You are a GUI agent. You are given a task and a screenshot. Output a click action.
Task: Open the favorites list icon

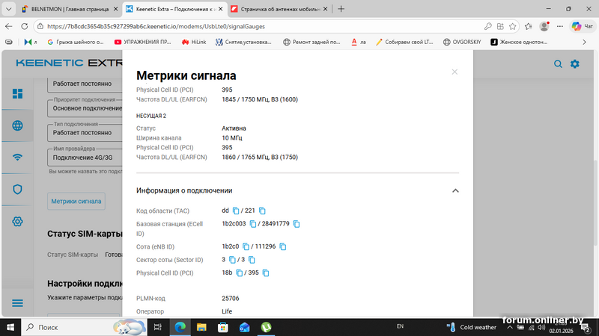tap(529, 26)
